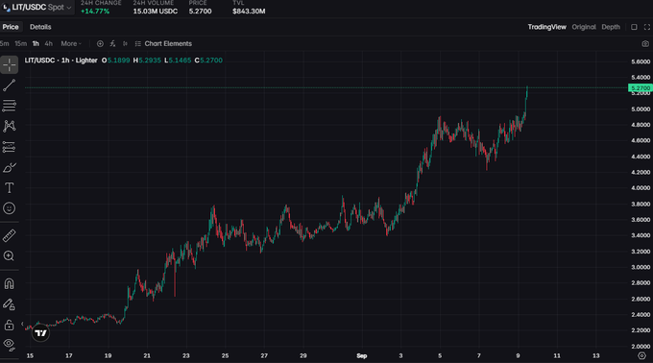Click the 15.03M USDC volume value
The height and width of the screenshot is (363, 653).
156,12
